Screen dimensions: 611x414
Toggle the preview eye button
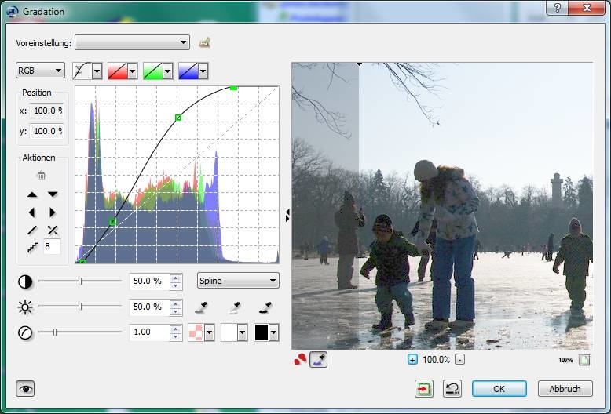[x=26, y=389]
